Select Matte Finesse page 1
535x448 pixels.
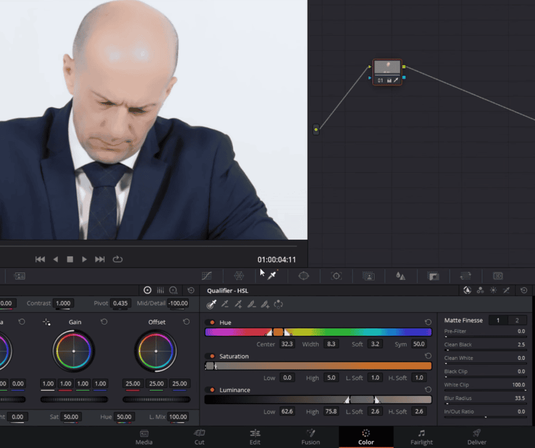[x=498, y=320]
